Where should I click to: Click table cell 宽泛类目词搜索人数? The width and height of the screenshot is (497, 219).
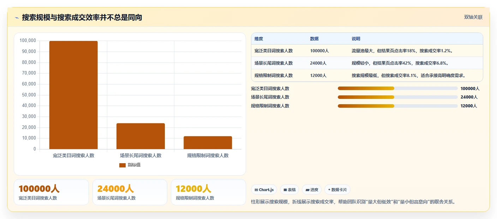[274, 51]
